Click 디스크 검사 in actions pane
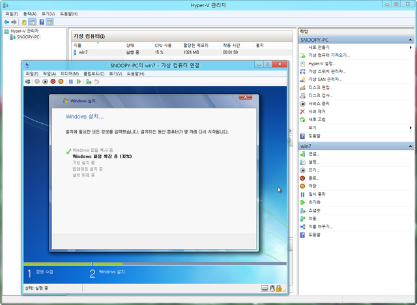 (320, 95)
